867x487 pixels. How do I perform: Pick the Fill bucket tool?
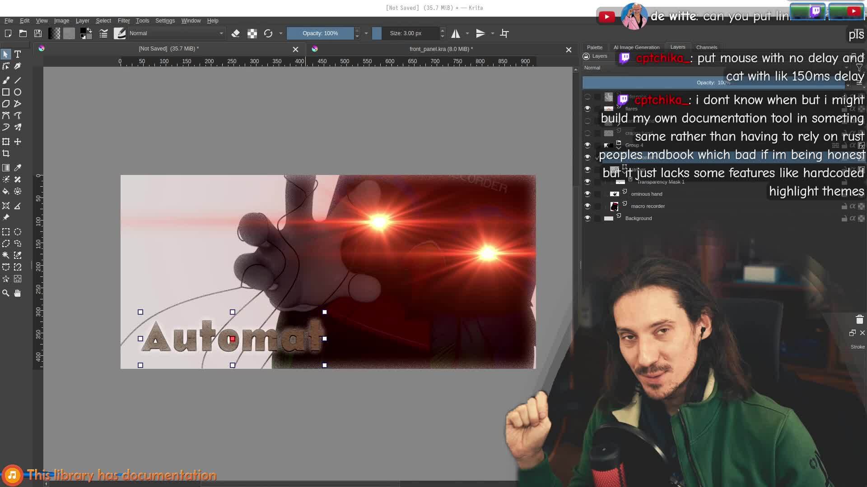pyautogui.click(x=6, y=191)
